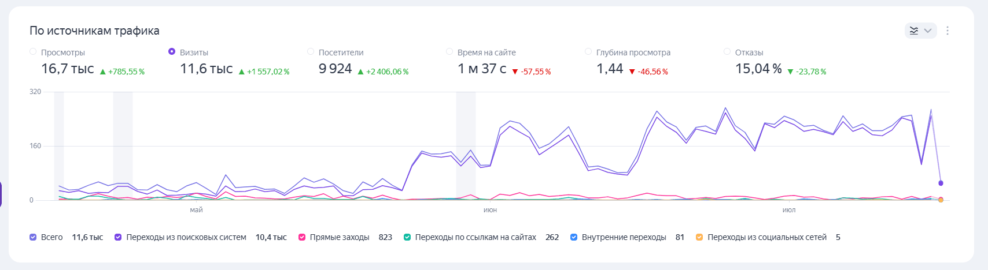Image resolution: width=988 pixels, height=270 pixels.
Task: Click the -23,78 % change indicator
Action: click(807, 72)
